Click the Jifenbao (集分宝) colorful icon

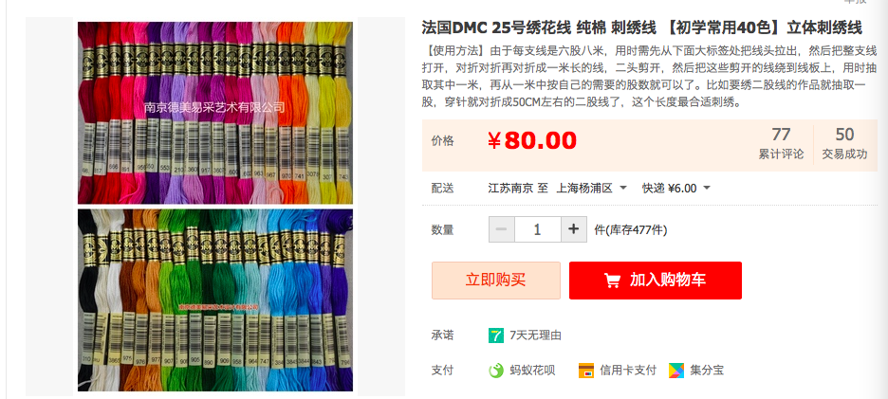tap(676, 371)
